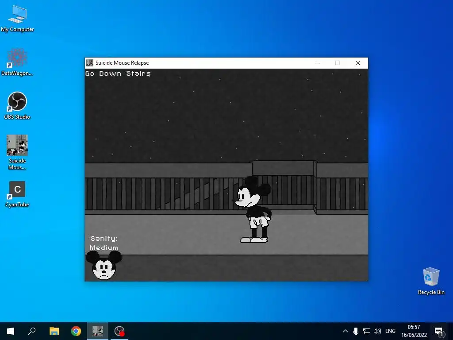Close the Suicide Mouse Relapse window
Image resolution: width=453 pixels, height=340 pixels.
pyautogui.click(x=357, y=63)
